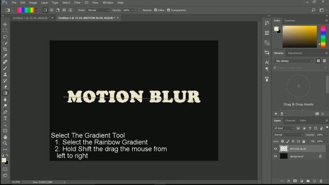Add a layer mask
Image resolution: width=329 pixels, height=185 pixels.
coord(295,181)
